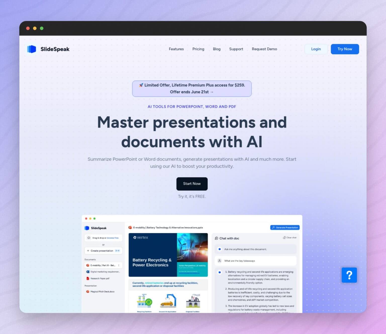
Task: Click the eraser icon next to Clear chat
Action: click(284, 237)
